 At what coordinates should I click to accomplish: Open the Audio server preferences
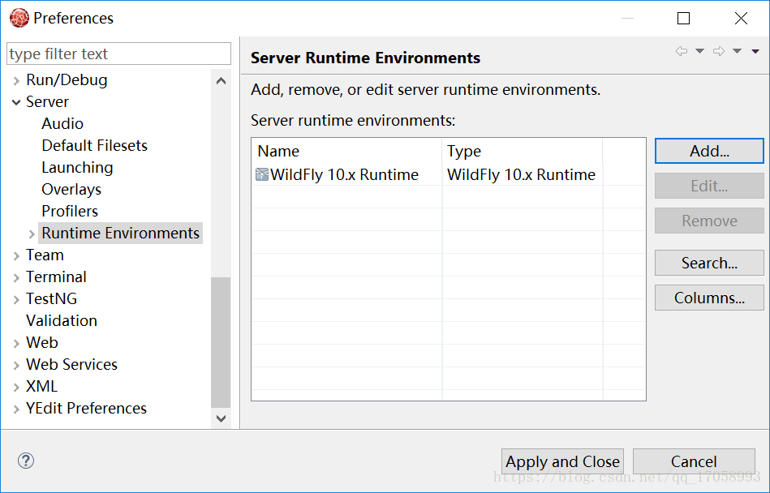tap(62, 123)
